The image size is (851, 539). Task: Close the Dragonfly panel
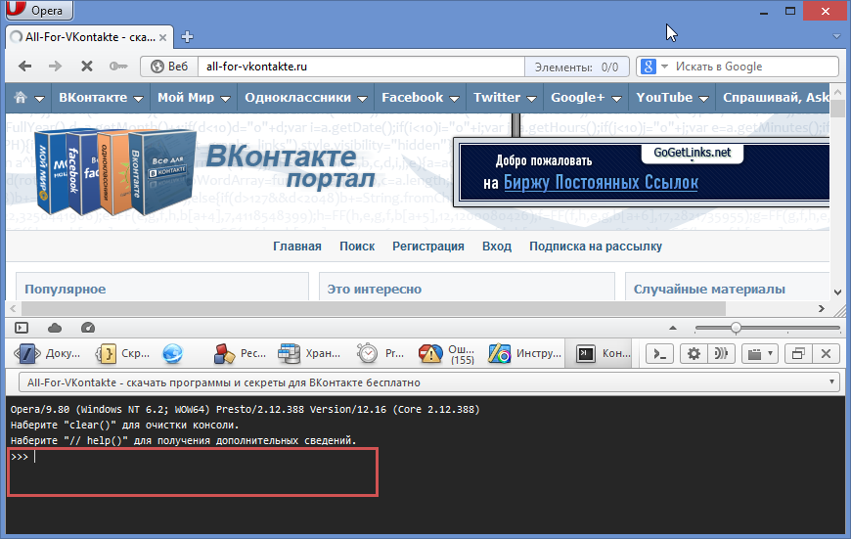tap(826, 354)
